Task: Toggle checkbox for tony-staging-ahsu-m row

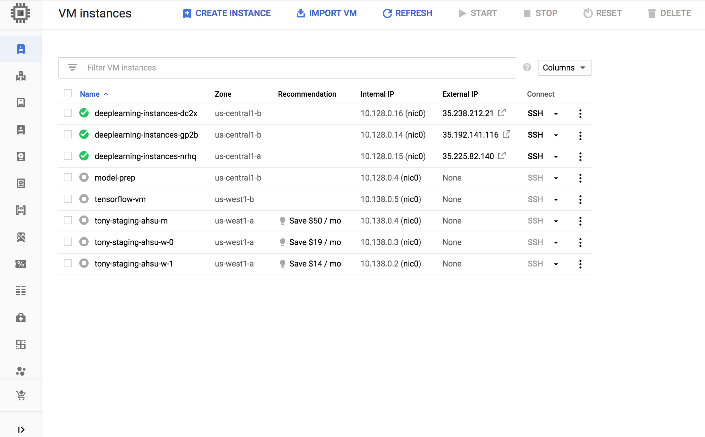Action: click(x=68, y=221)
